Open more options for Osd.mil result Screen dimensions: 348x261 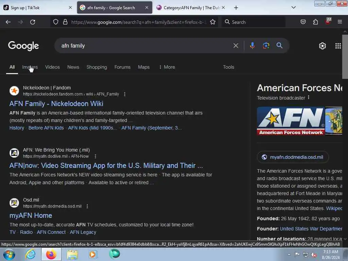point(87,206)
